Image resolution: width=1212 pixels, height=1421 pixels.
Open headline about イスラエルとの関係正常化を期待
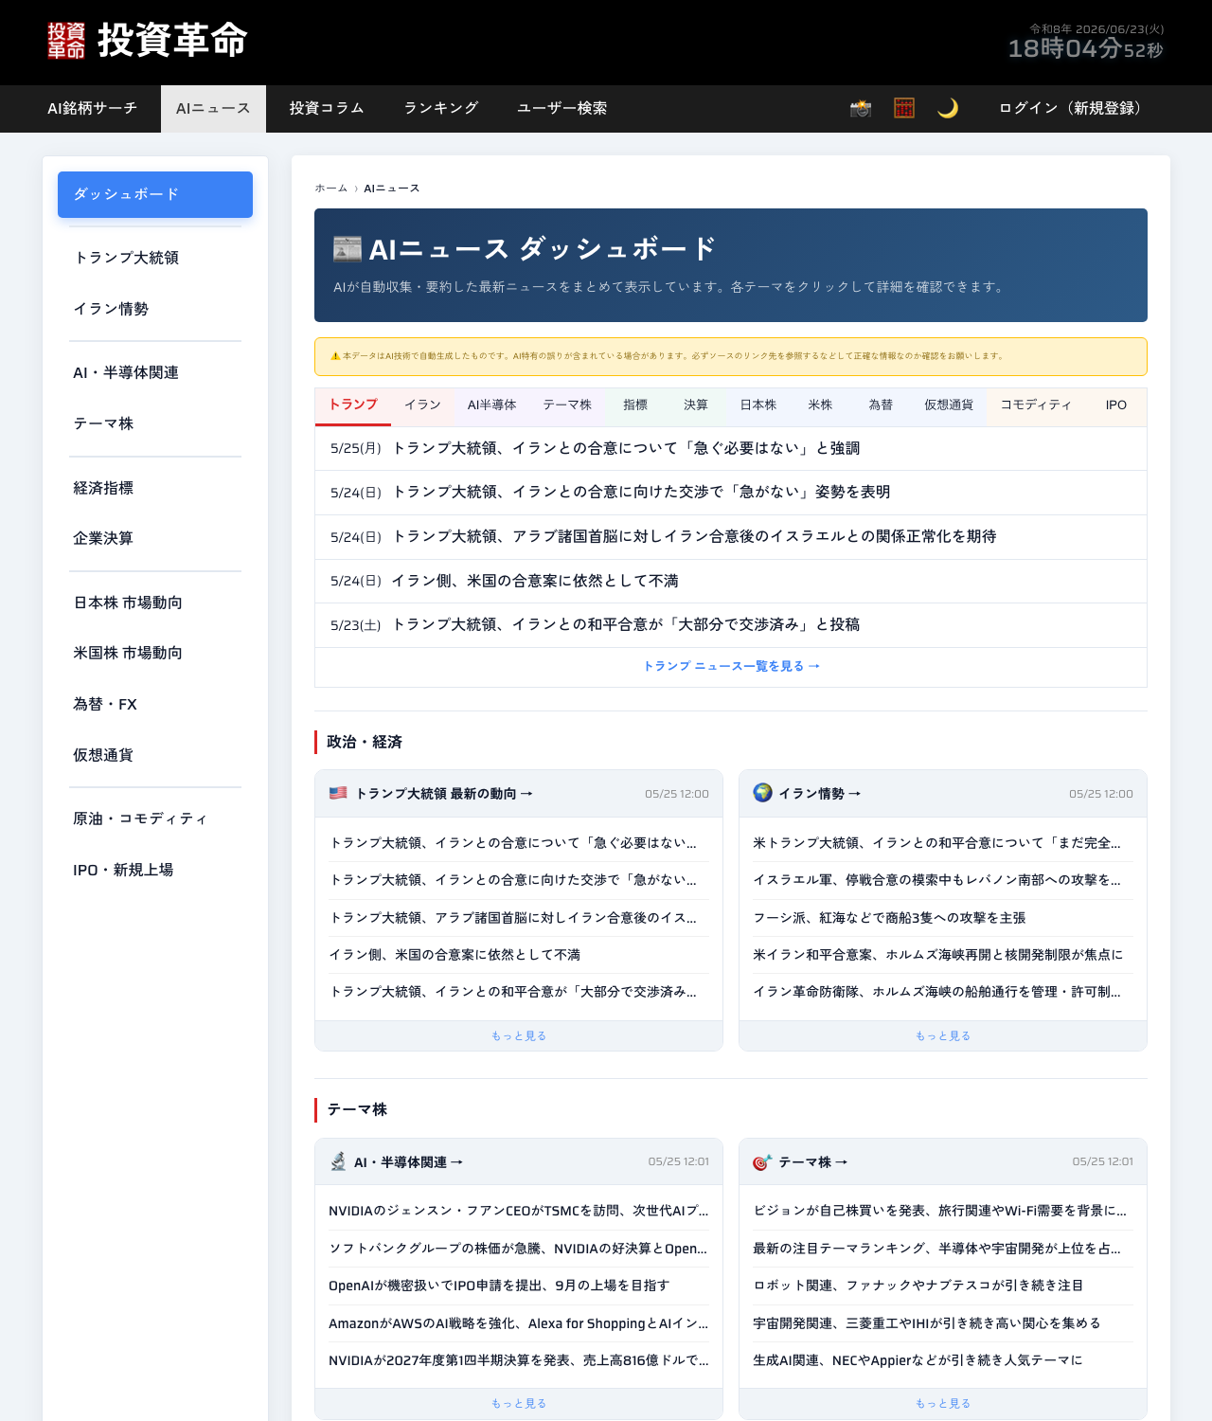pyautogui.click(x=731, y=537)
